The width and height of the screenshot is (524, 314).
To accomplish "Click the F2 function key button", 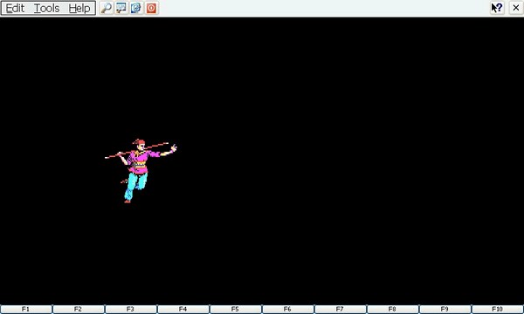I will pyautogui.click(x=79, y=310).
